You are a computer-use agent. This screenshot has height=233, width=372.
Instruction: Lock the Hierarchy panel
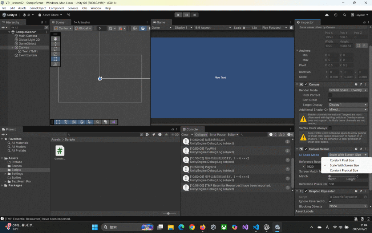click(42, 22)
